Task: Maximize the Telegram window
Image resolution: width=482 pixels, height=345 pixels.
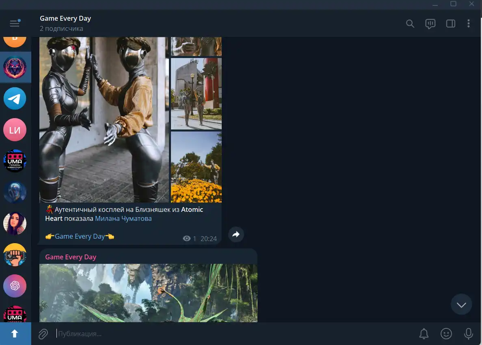Action: click(454, 4)
